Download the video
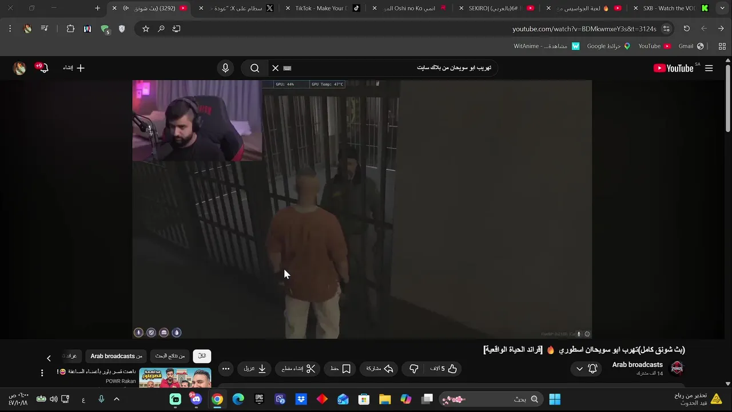 click(x=255, y=369)
